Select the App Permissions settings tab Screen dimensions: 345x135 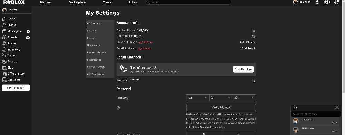[x=100, y=74]
